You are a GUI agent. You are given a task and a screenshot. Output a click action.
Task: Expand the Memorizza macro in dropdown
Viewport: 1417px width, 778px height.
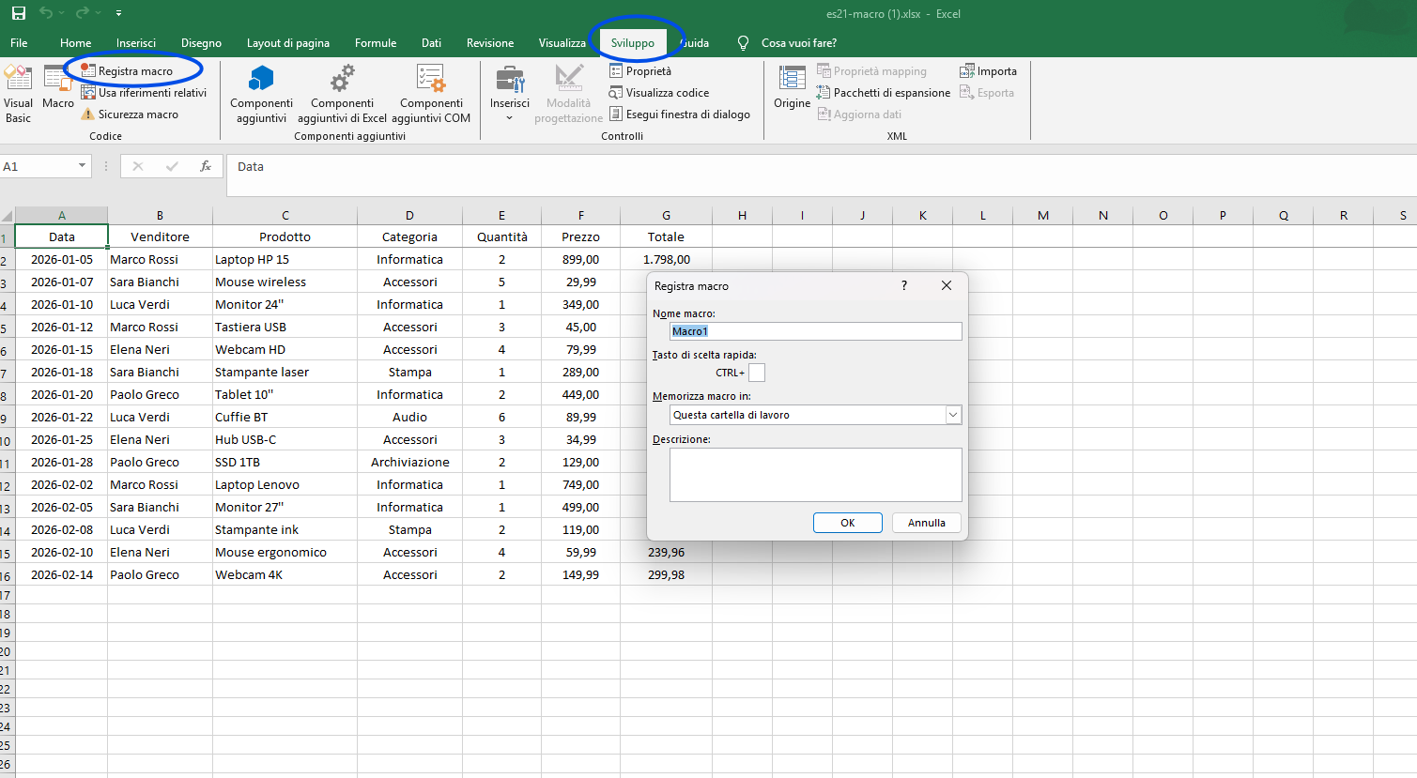[x=953, y=415]
